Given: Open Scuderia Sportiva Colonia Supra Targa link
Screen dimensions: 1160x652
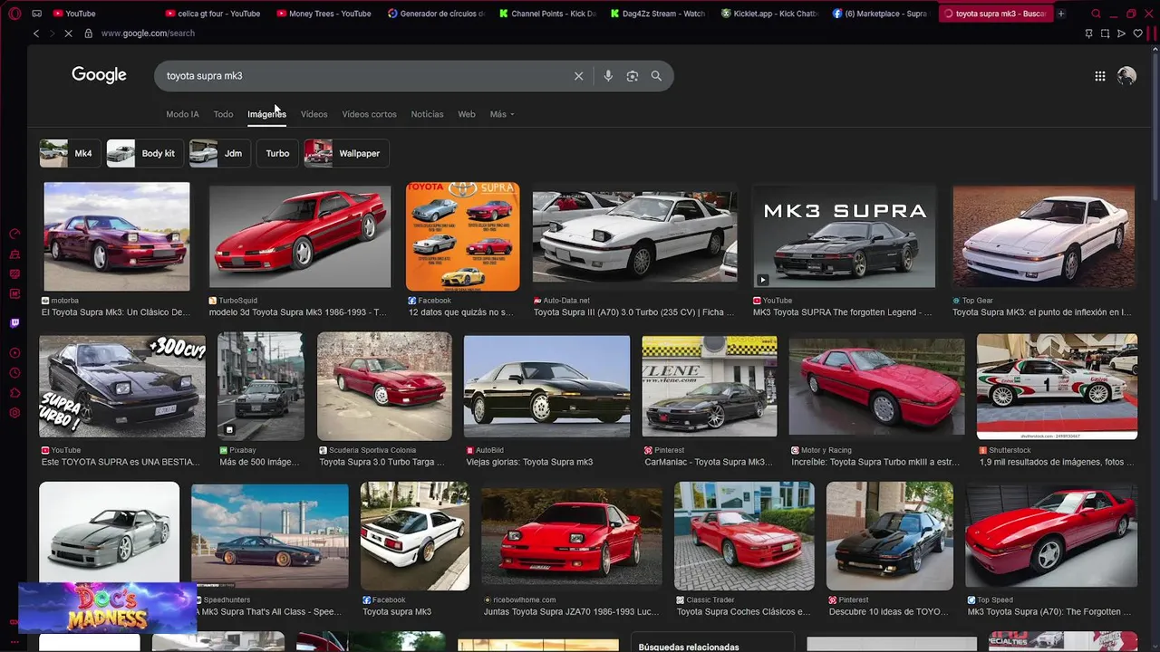Looking at the screenshot, I should 382,462.
